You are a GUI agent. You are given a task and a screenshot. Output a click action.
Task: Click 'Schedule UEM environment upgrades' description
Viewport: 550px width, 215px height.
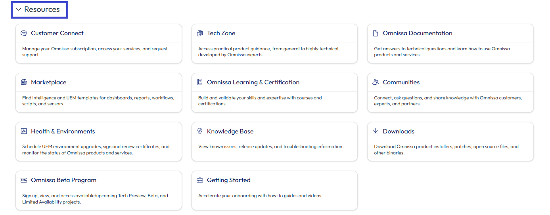coord(96,150)
